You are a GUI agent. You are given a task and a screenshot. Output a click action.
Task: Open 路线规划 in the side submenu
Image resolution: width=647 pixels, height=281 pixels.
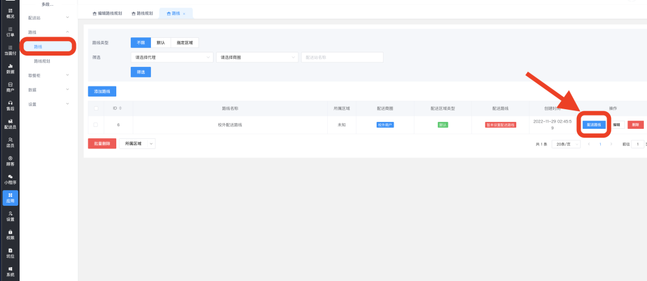(42, 61)
